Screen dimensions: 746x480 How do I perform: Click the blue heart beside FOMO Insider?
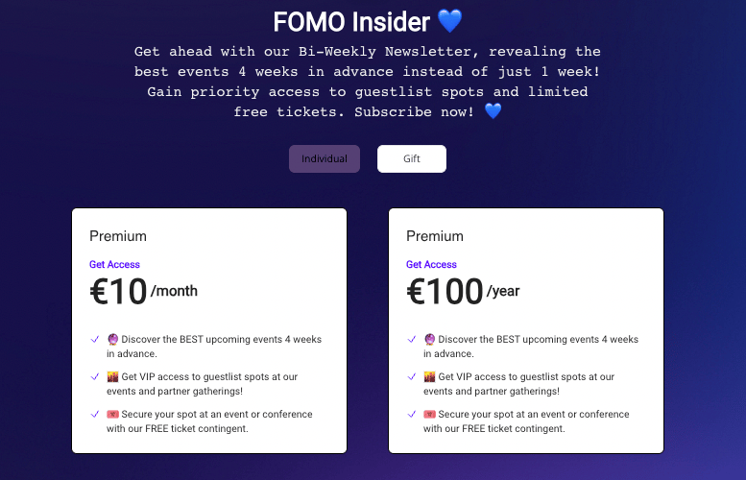tap(449, 21)
